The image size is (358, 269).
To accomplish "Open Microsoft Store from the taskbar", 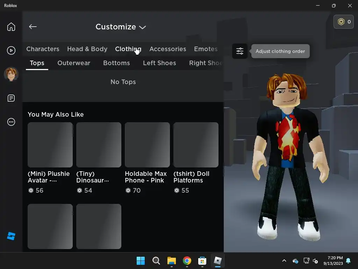I will coord(202,261).
